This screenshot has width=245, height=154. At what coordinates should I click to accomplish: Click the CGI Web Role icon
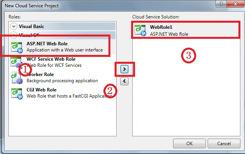(x=16, y=93)
